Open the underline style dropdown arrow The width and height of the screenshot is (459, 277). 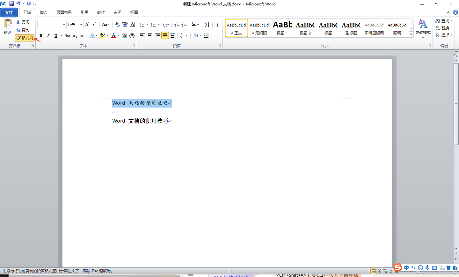click(61, 36)
